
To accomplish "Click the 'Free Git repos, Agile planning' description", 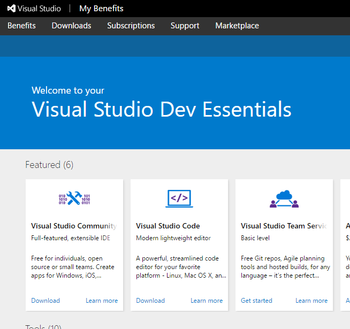I will pos(285,267).
